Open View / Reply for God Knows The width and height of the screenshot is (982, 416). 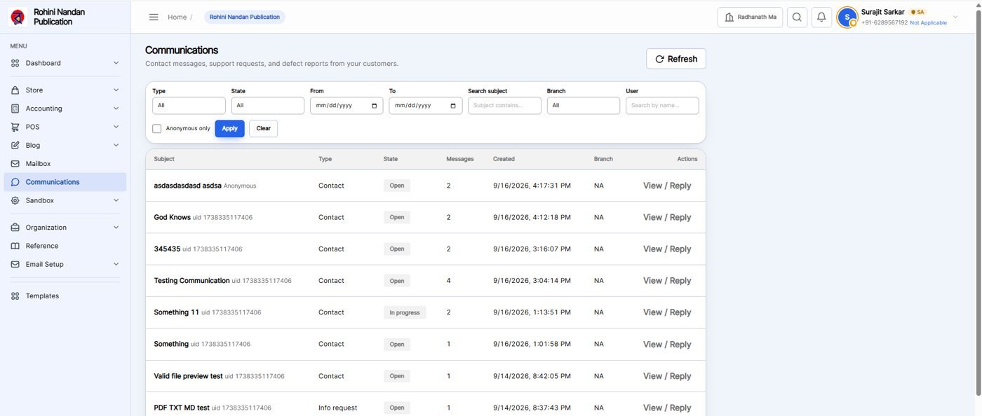click(667, 218)
